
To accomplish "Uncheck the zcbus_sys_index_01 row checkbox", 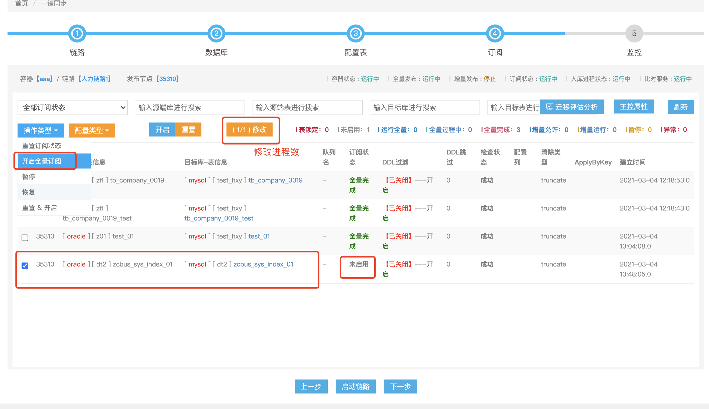I will click(25, 265).
